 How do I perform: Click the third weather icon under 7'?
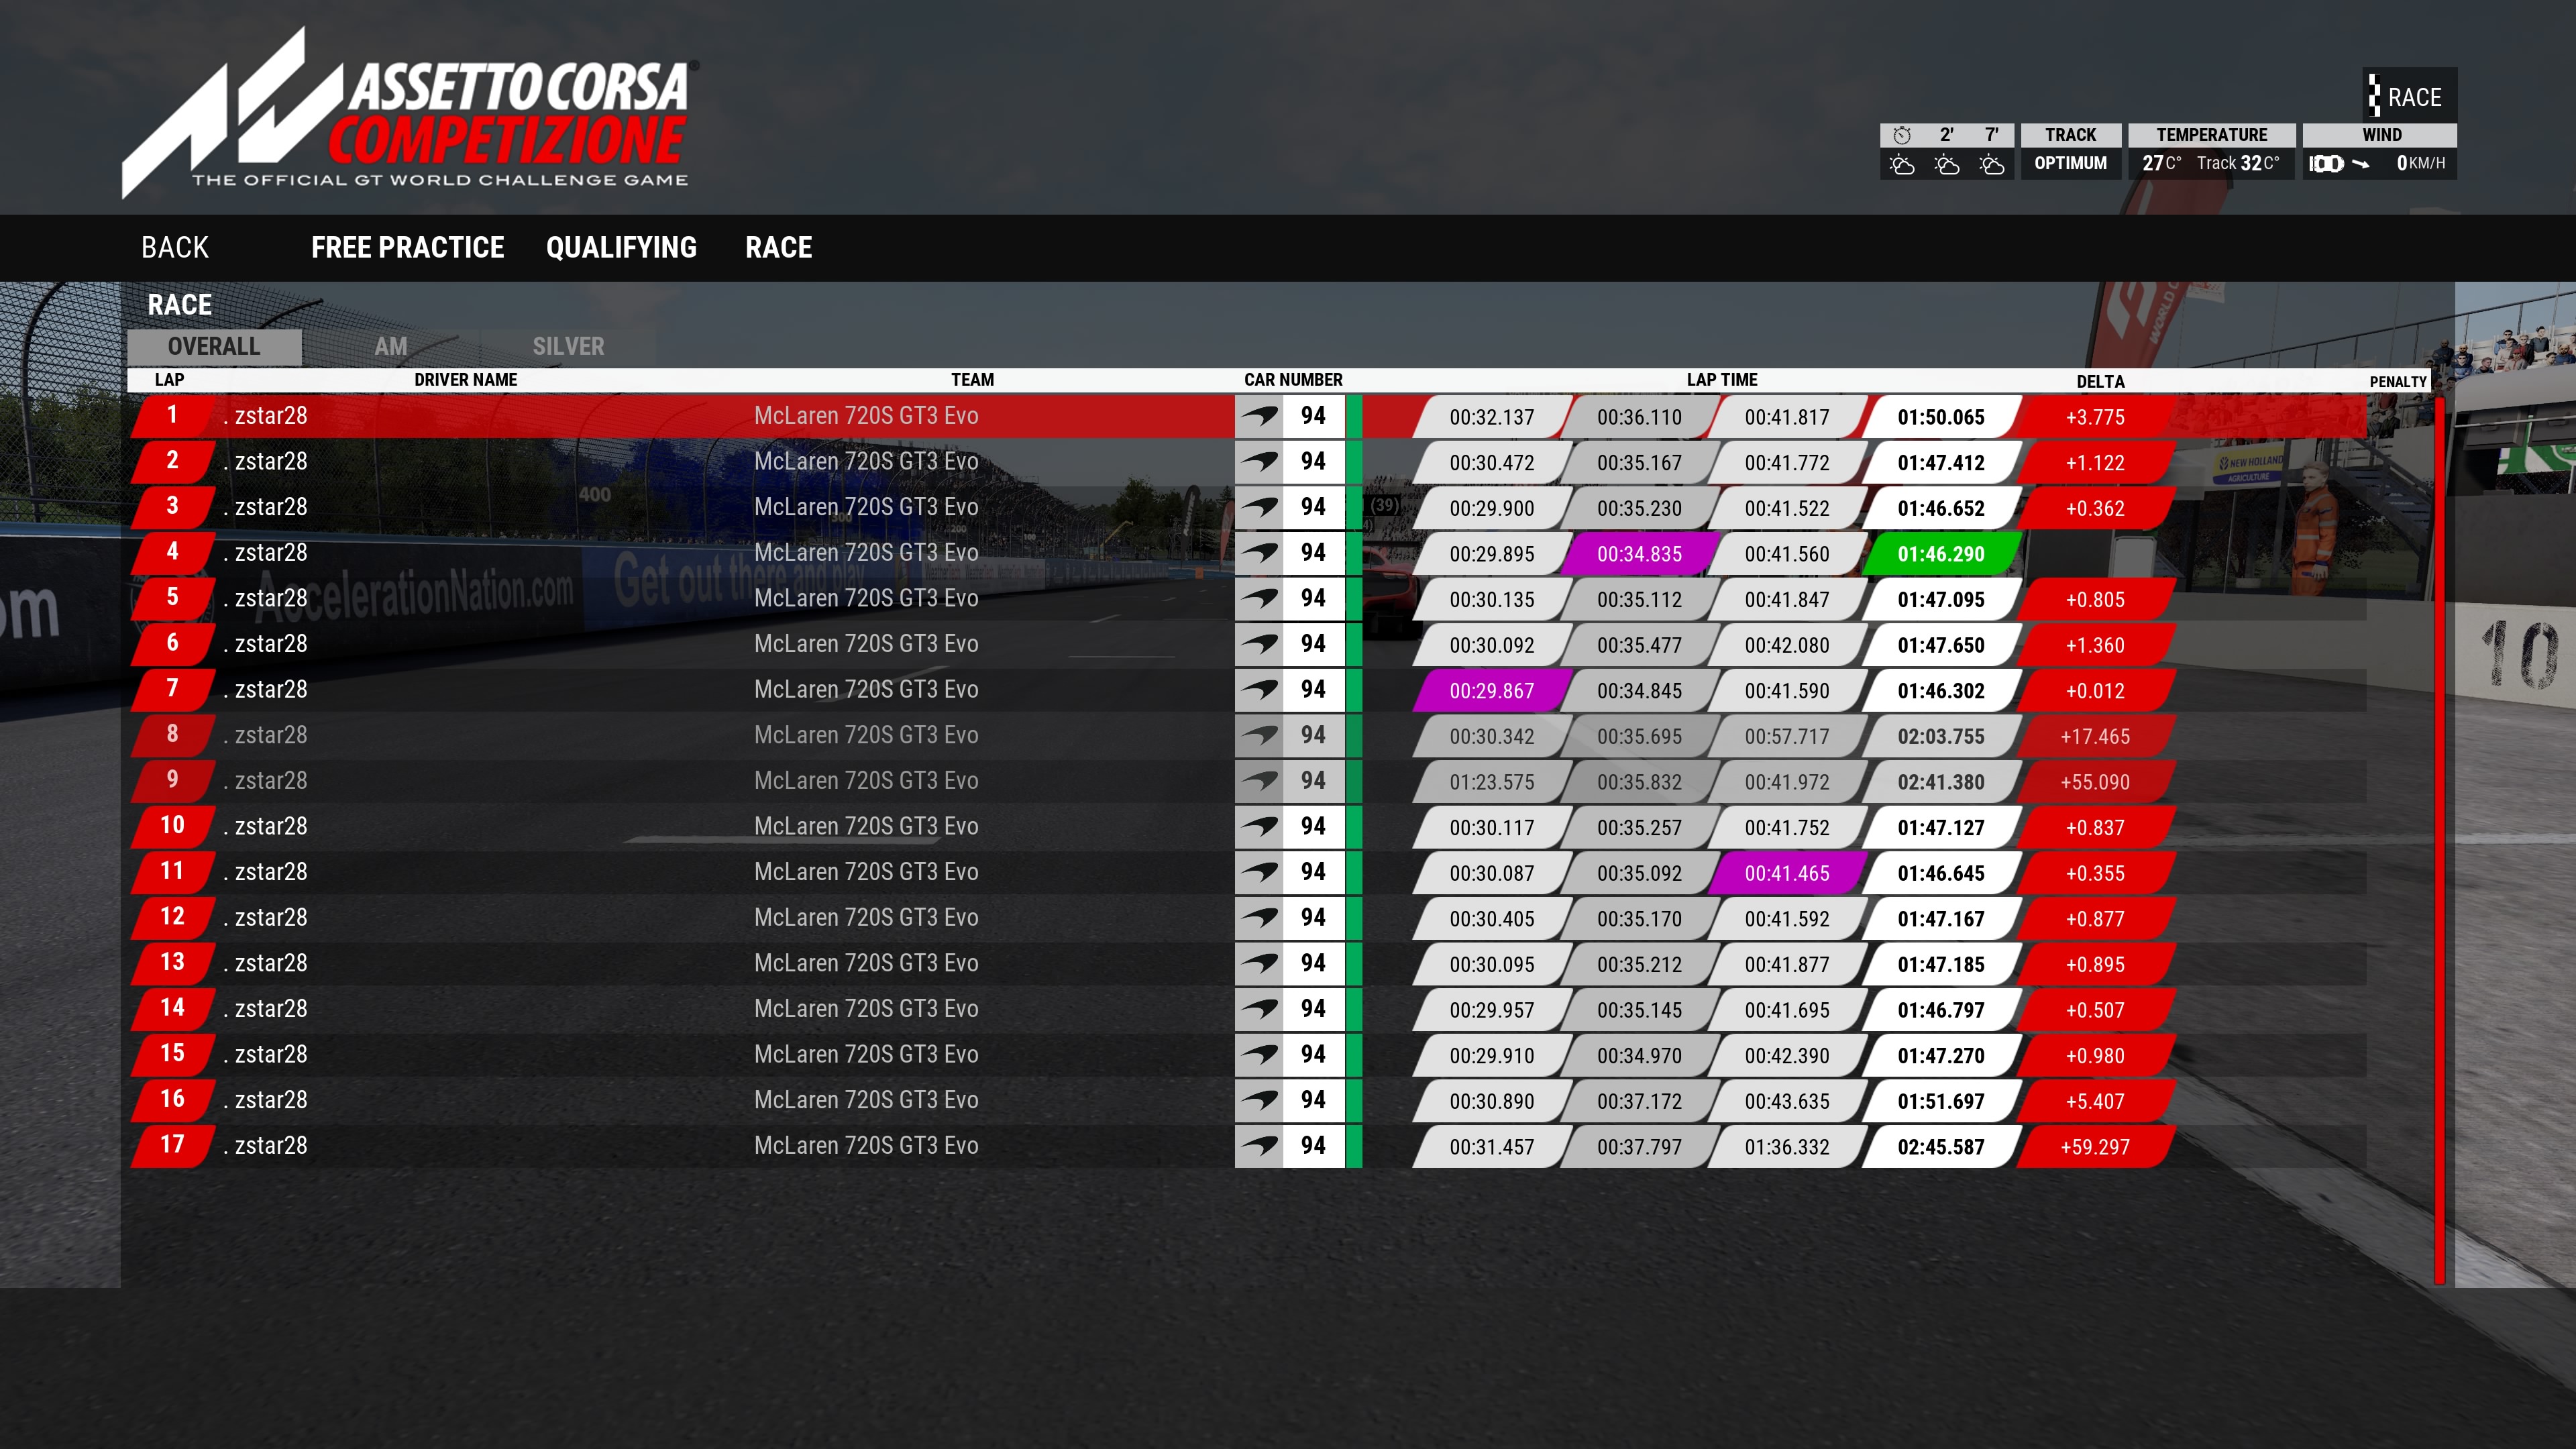[1992, 165]
